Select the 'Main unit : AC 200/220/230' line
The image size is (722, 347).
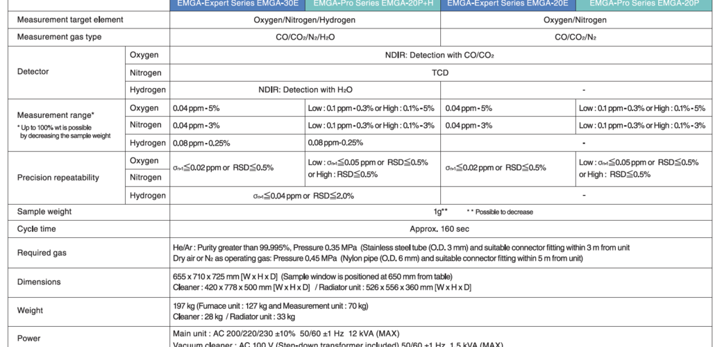286,333
